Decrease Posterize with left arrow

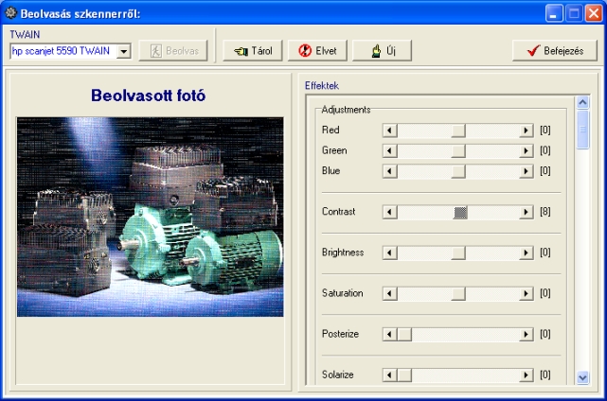click(x=390, y=334)
